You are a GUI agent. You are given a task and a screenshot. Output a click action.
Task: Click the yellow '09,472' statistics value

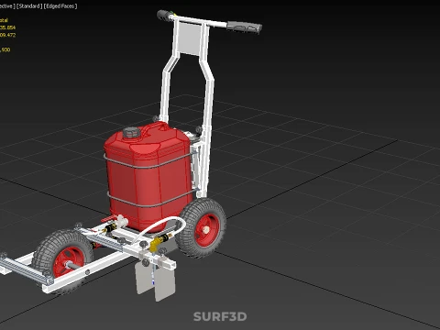tap(7, 35)
